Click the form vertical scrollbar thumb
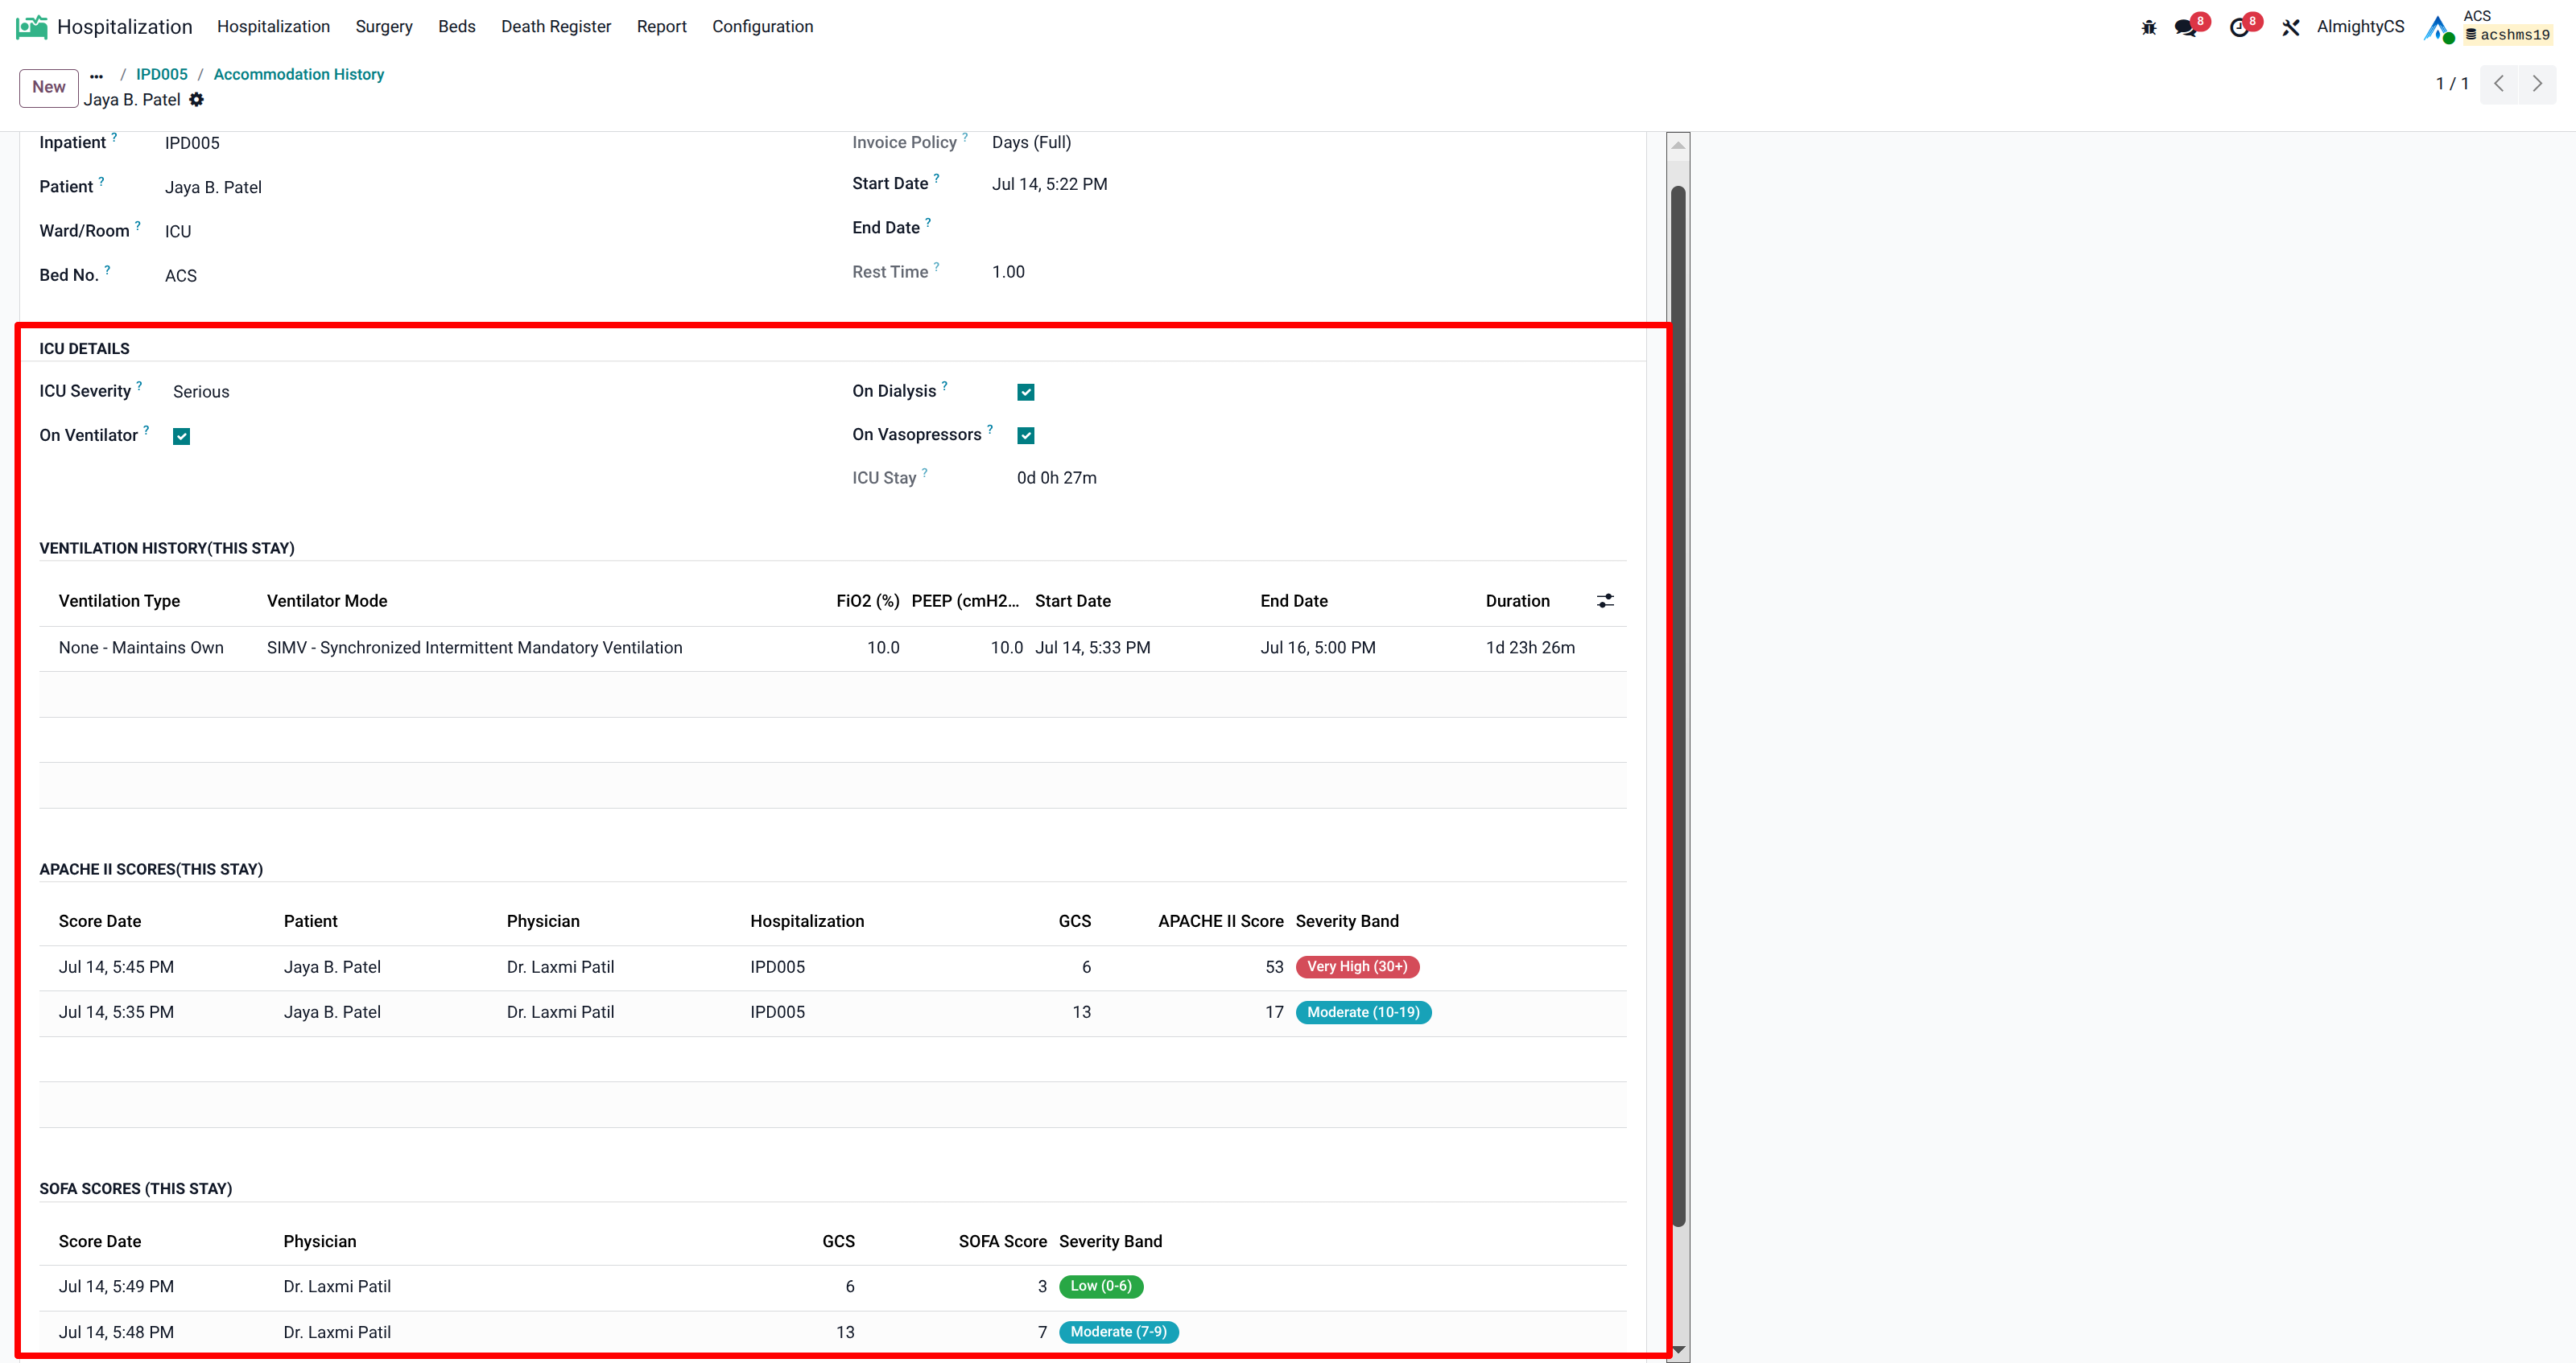This screenshot has width=2576, height=1363. [1679, 705]
